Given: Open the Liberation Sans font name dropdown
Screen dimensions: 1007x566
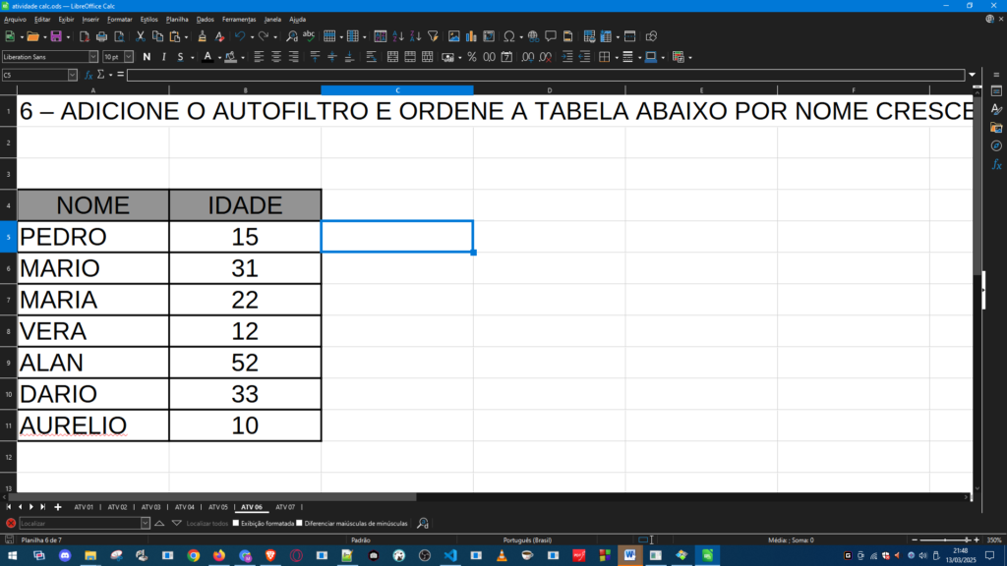Looking at the screenshot, I should click(x=93, y=57).
